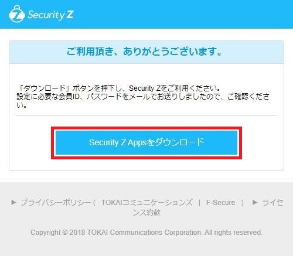Click the triangle arrow before ライセンス約款
The image size is (293, 256).
pyautogui.click(x=254, y=202)
